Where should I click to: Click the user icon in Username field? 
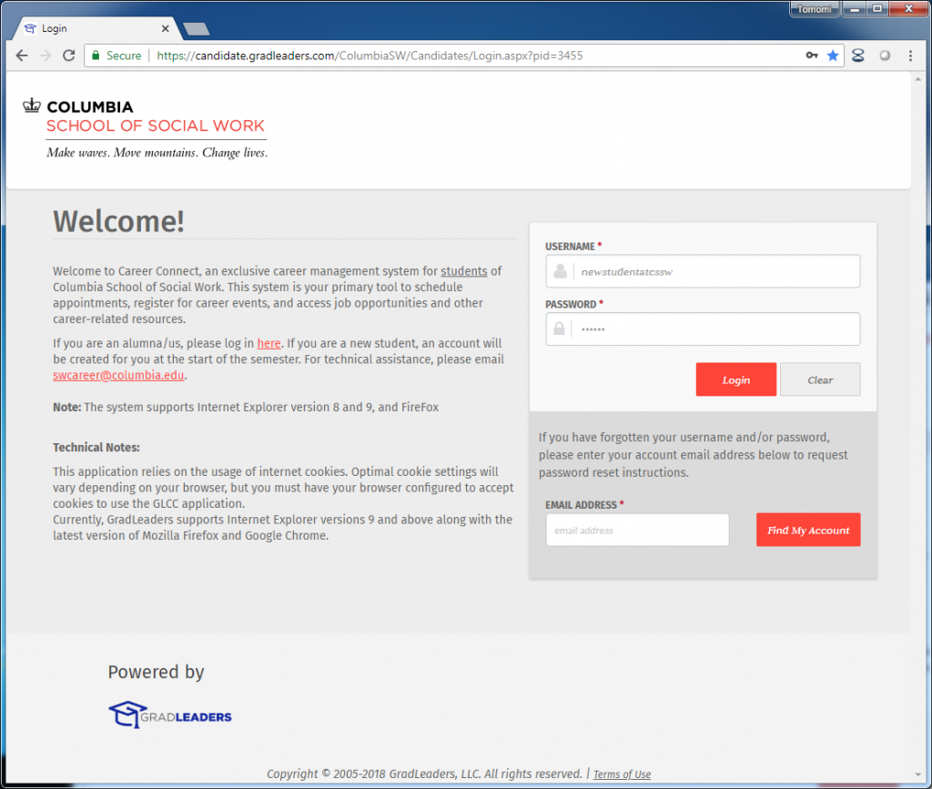(x=560, y=271)
